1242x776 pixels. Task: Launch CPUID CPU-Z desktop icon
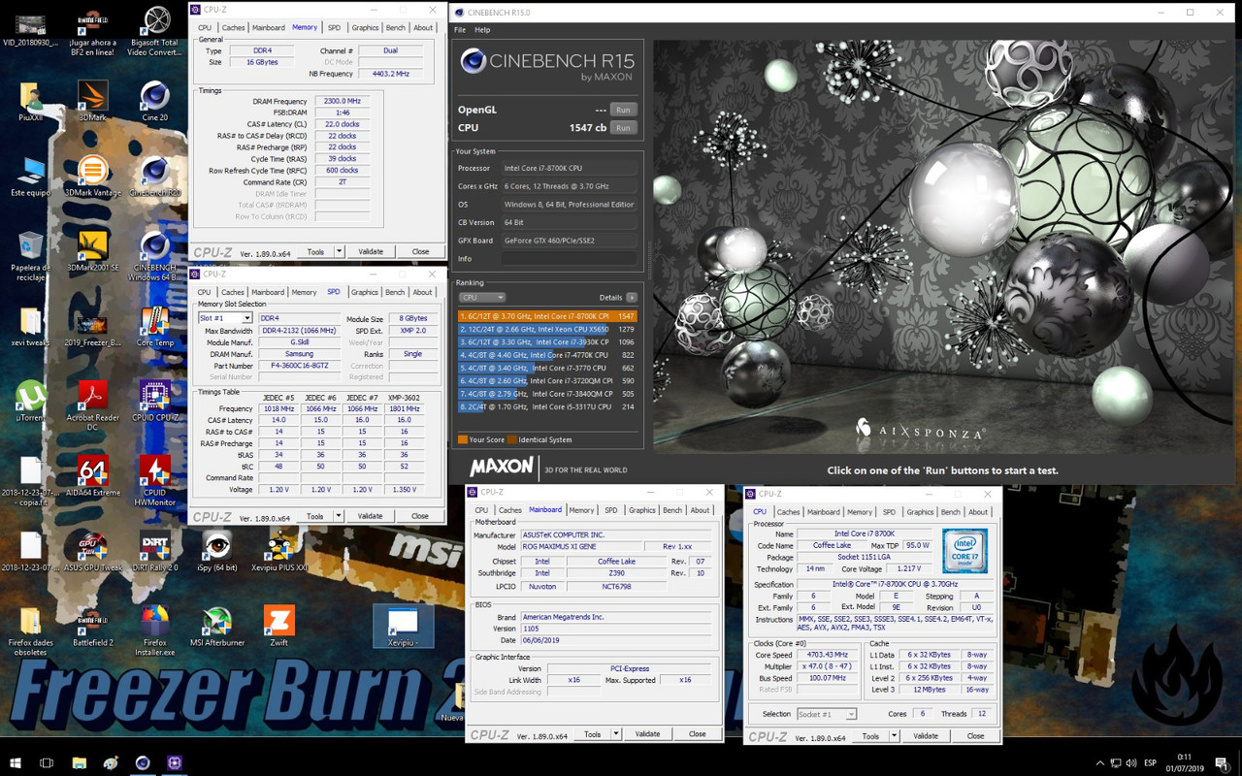(x=155, y=402)
